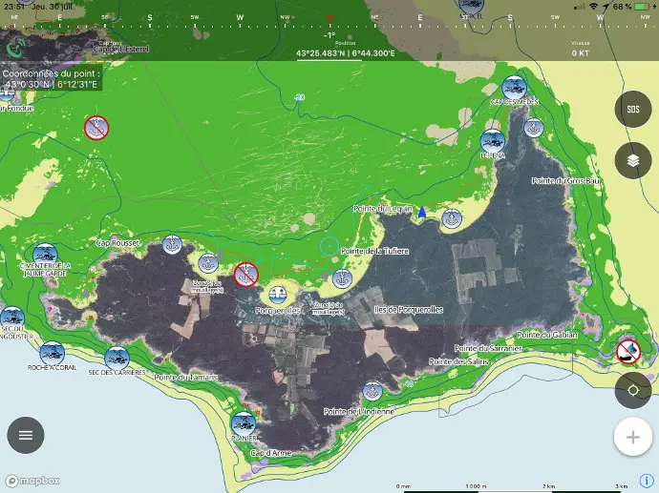Center the map on current location
The height and width of the screenshot is (493, 659).
click(633, 391)
